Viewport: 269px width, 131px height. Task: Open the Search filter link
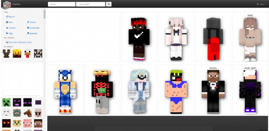(x=32, y=22)
